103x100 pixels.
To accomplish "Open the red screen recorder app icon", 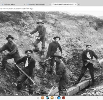I will [64, 98].
